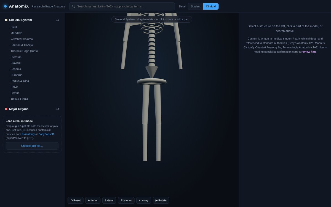
Task: Show the Lateral view
Action: [109, 200]
